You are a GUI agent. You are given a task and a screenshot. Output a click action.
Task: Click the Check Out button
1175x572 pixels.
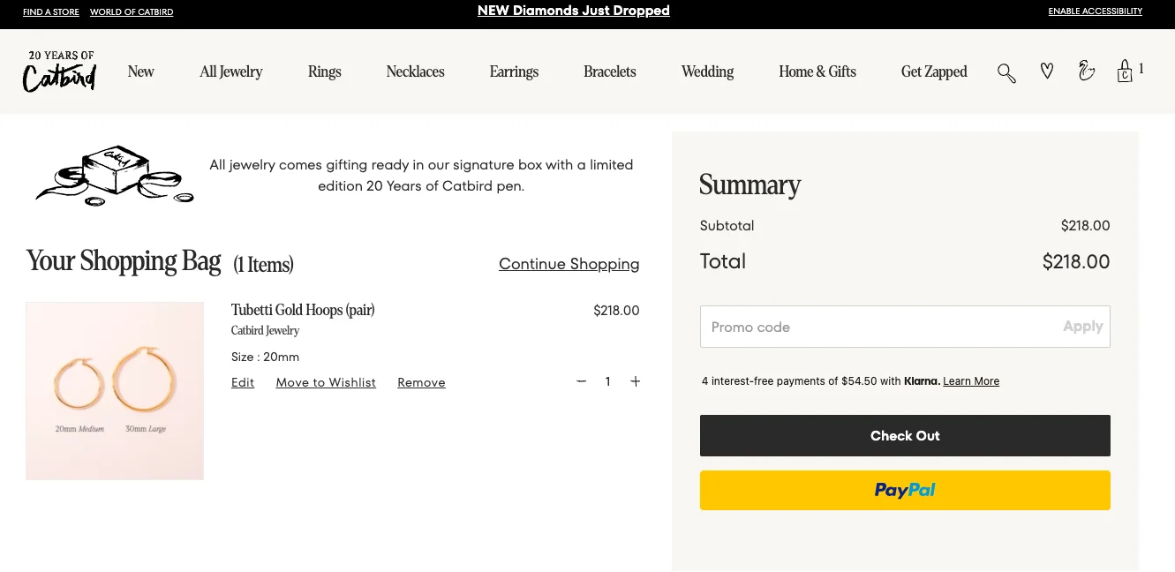905,436
